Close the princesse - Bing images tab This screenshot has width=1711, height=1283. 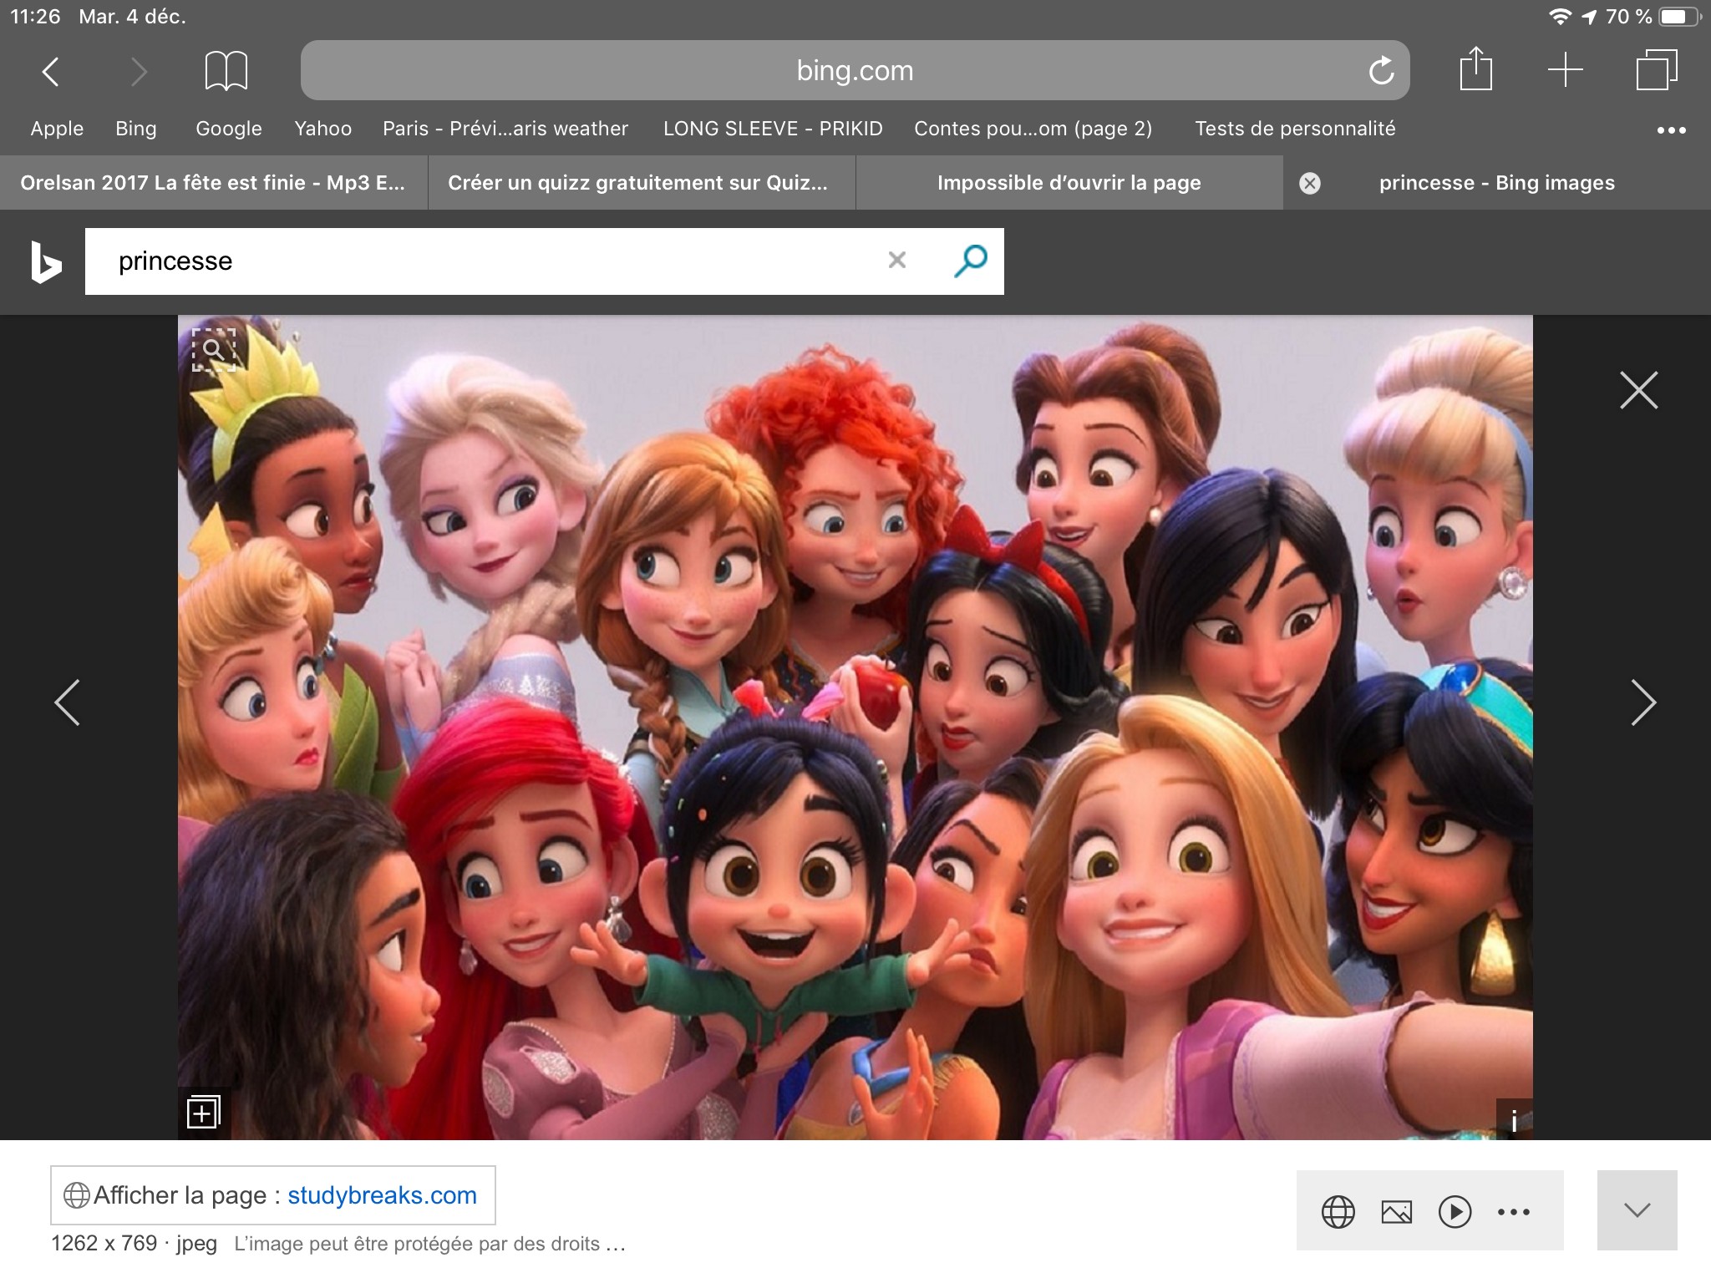point(1310,183)
